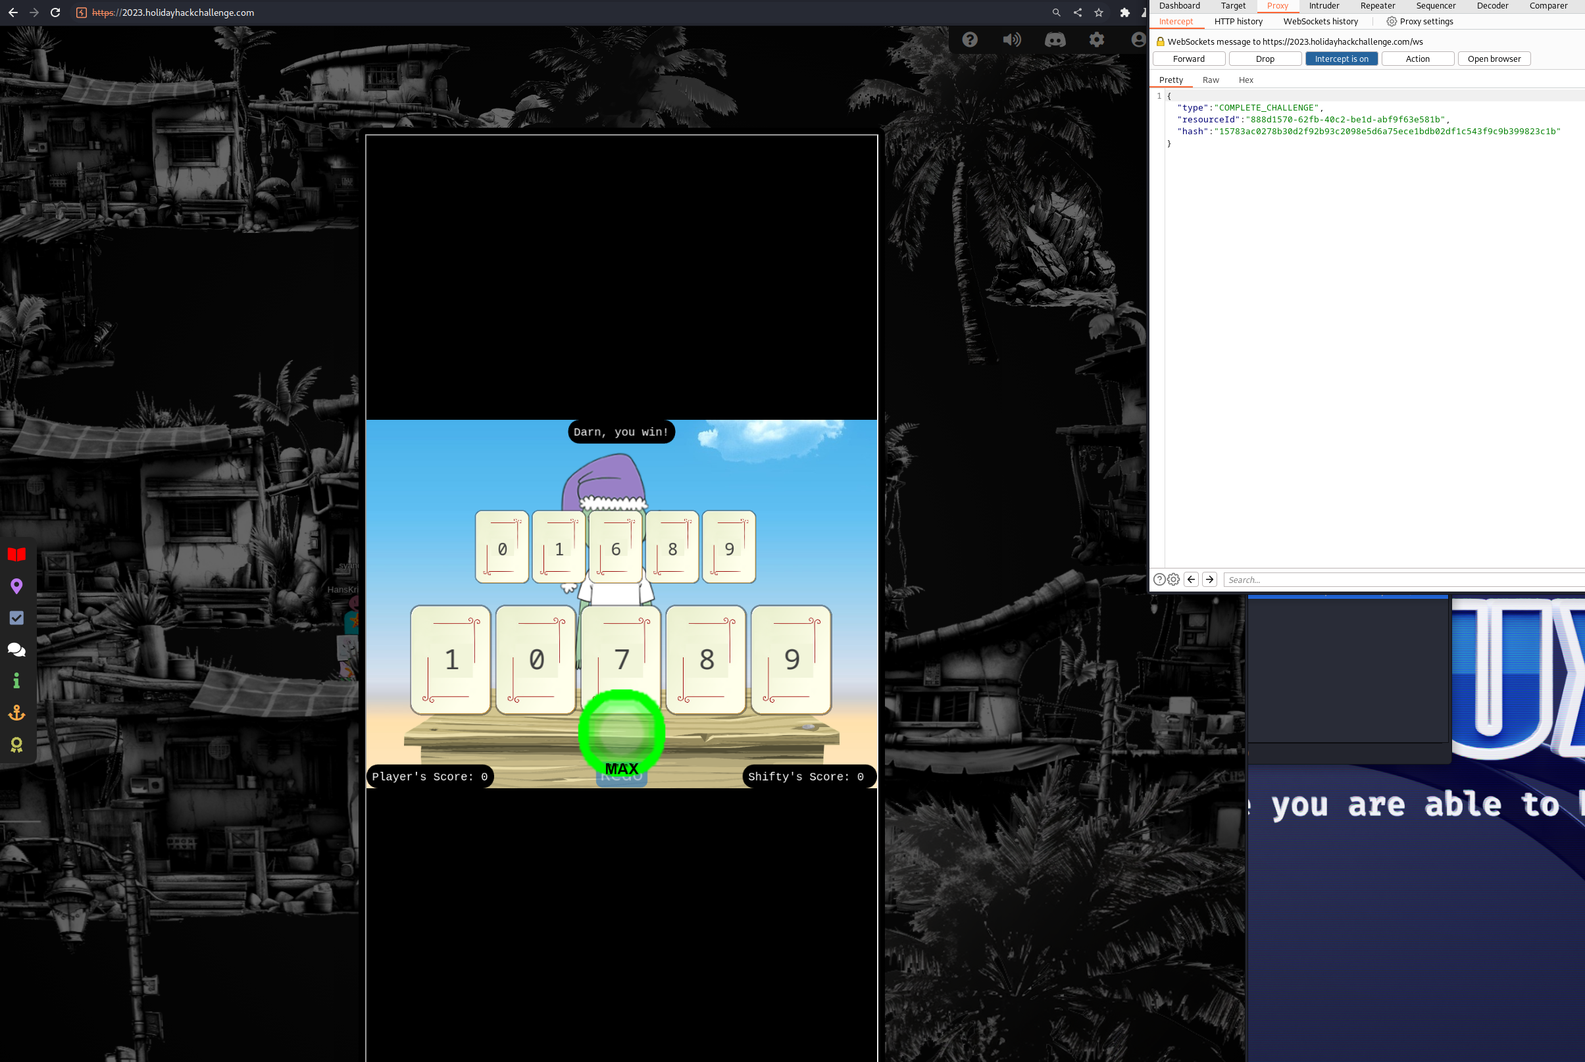Open the objectives checkmark icon in sidebar
This screenshot has width=1585, height=1062.
[x=16, y=618]
